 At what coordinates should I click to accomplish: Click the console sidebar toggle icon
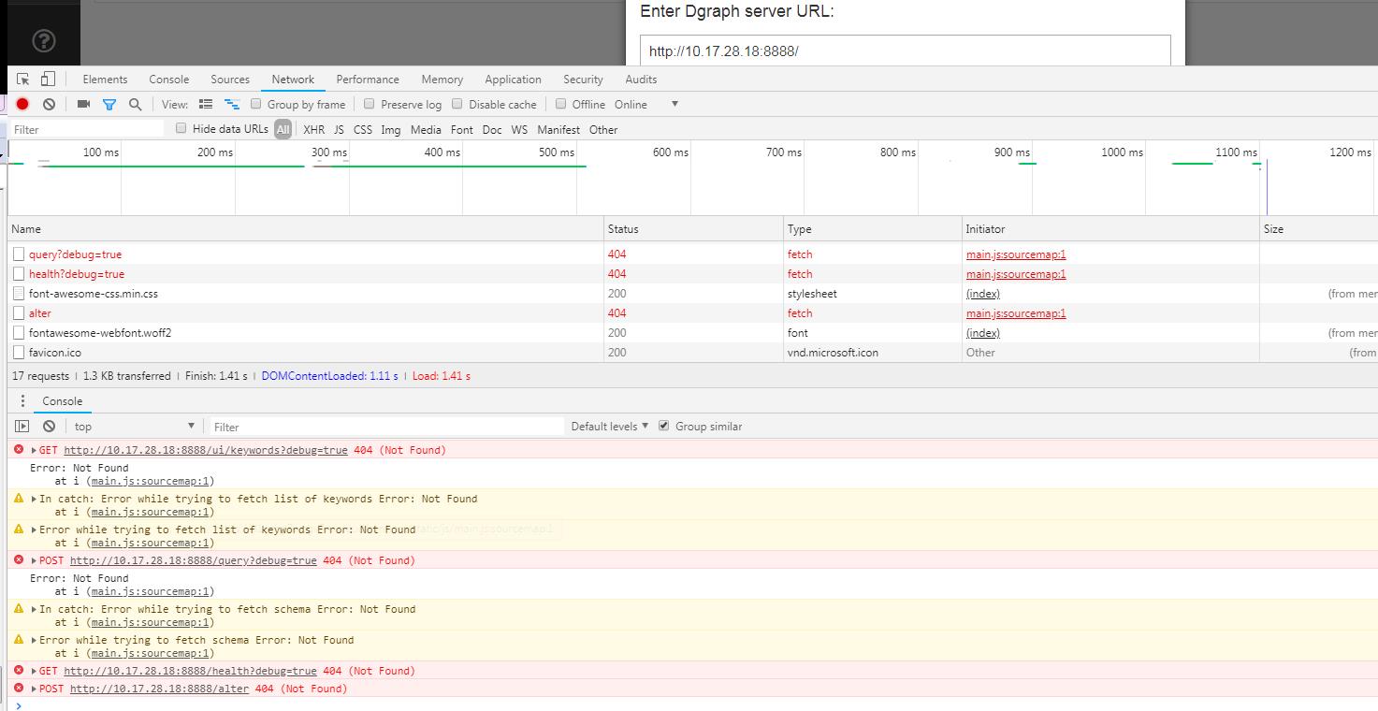[21, 426]
